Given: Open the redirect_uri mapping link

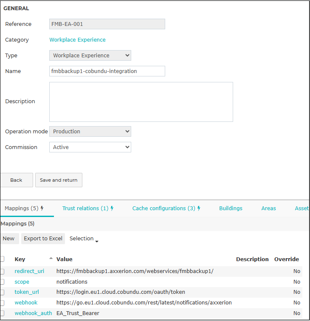Looking at the screenshot, I should click(x=29, y=271).
